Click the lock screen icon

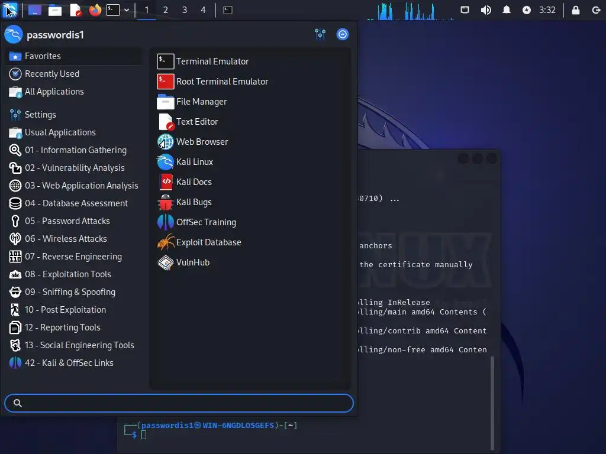pos(575,10)
